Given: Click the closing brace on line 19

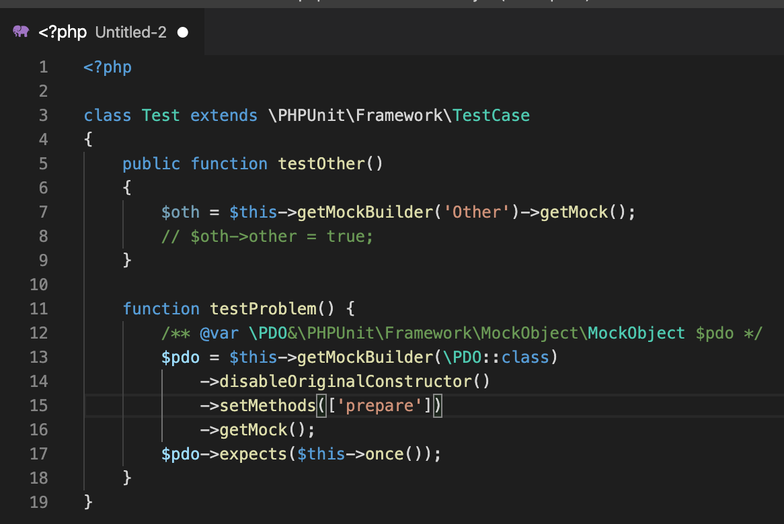Looking at the screenshot, I should click(x=88, y=502).
